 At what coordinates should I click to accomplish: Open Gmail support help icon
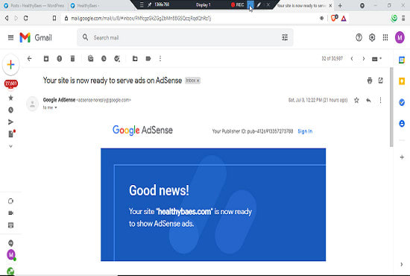click(x=359, y=38)
